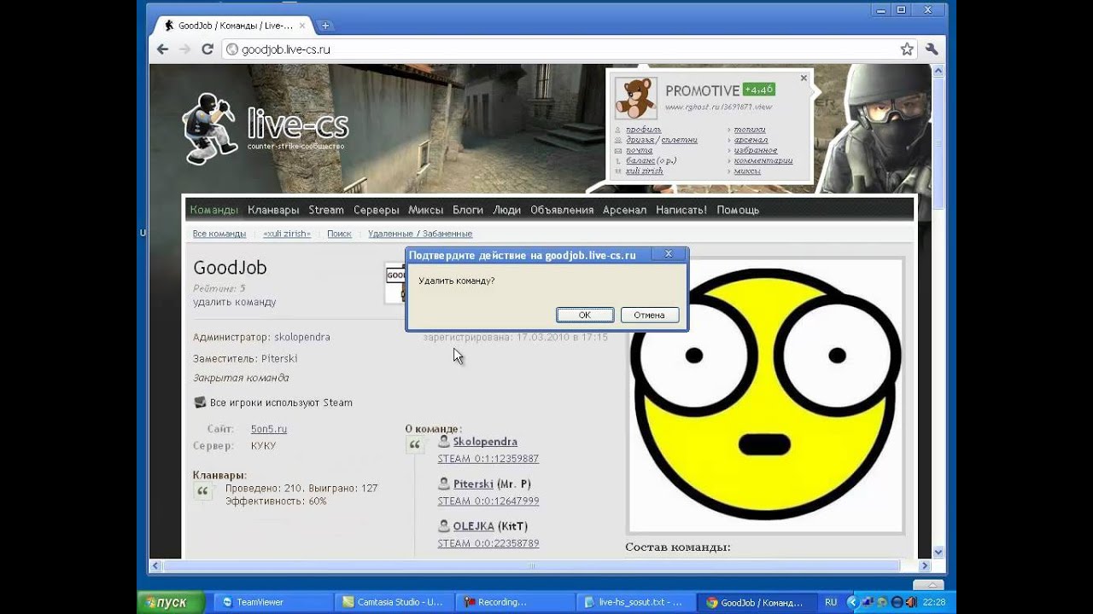Close the confirmation dialog with X
Viewport: 1093px width, 614px height.
point(669,254)
